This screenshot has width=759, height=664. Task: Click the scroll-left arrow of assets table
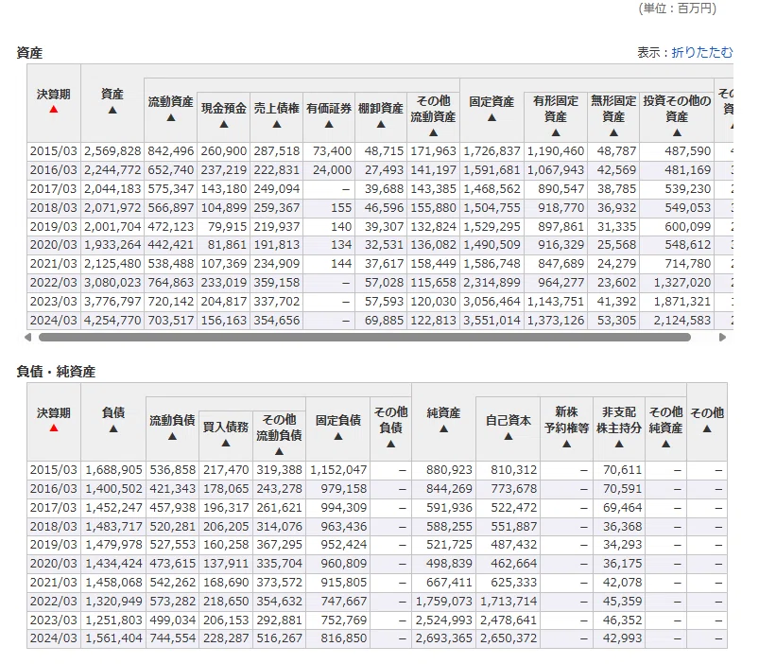(28, 337)
